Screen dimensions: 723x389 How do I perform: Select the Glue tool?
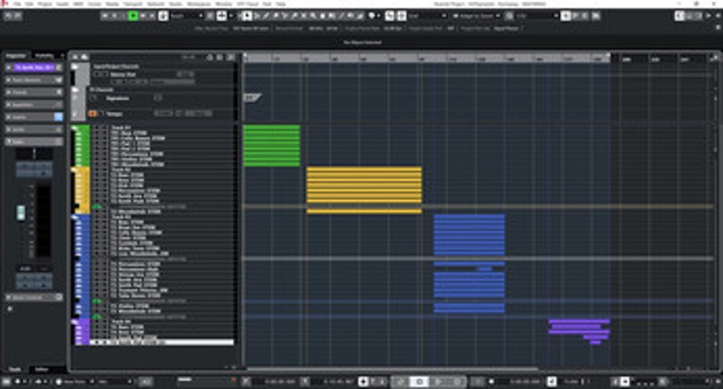294,15
